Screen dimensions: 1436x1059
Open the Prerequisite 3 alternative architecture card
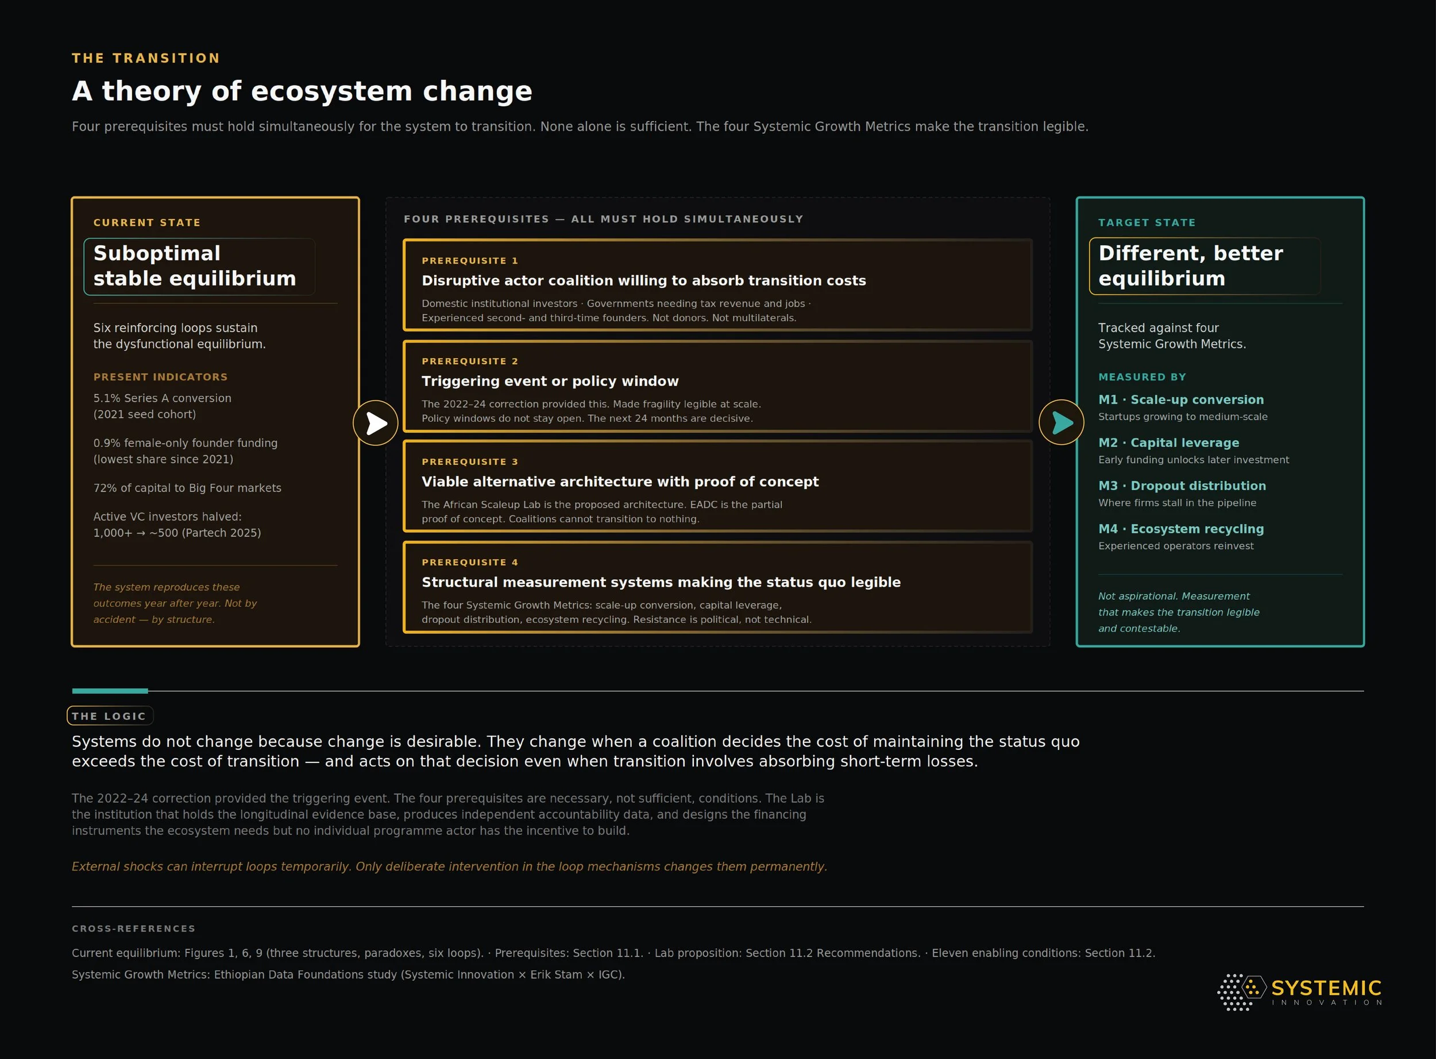click(x=717, y=487)
